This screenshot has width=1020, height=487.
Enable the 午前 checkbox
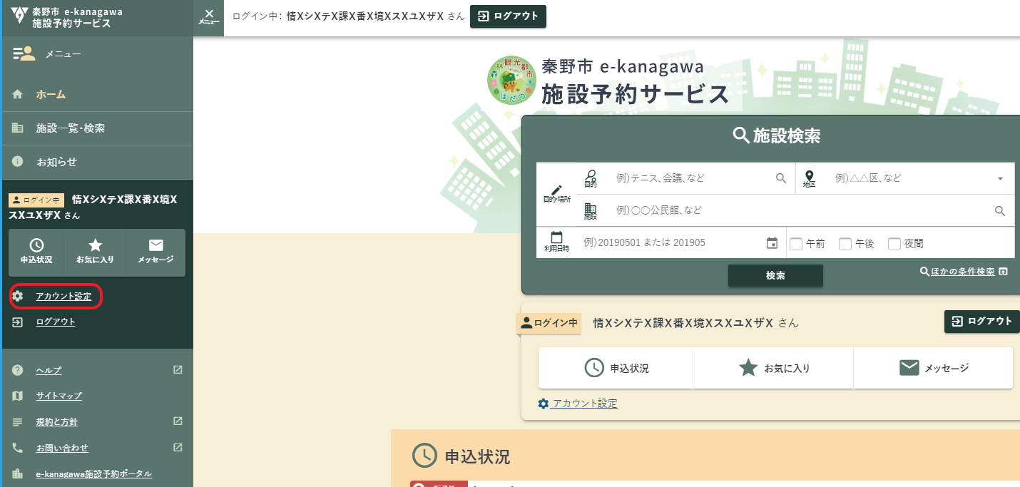797,244
